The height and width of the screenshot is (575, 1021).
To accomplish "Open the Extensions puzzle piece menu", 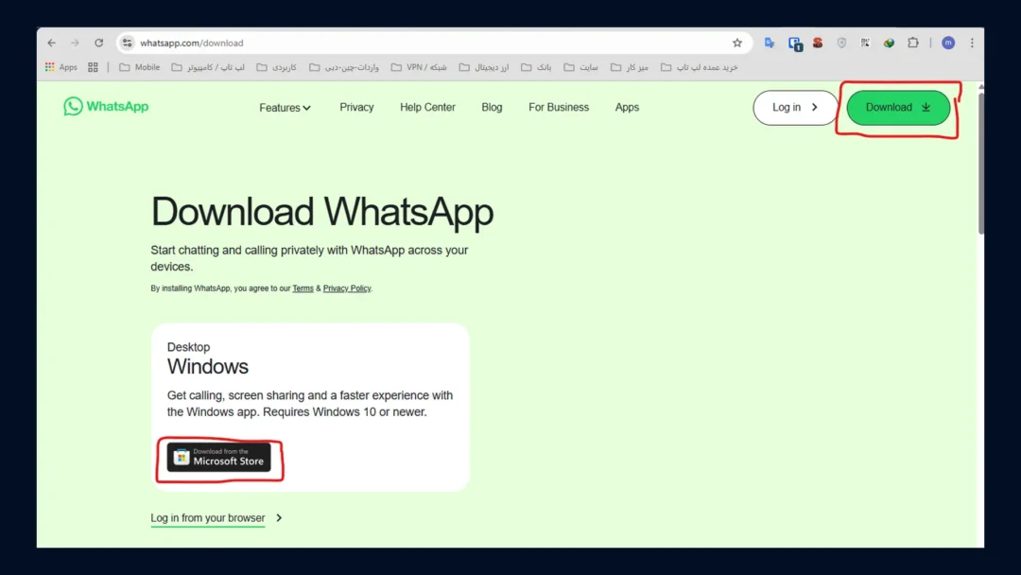I will click(x=913, y=43).
